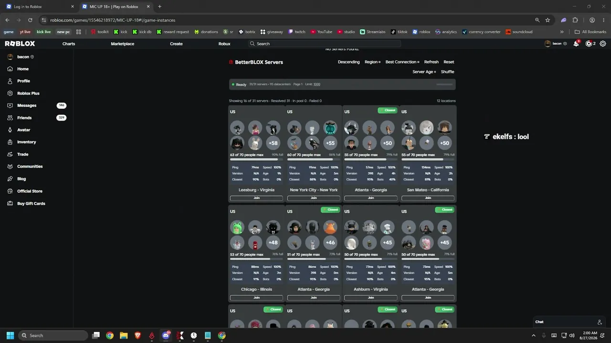Go to the Roblox logo home link
This screenshot has height=343, width=611.
click(20, 43)
